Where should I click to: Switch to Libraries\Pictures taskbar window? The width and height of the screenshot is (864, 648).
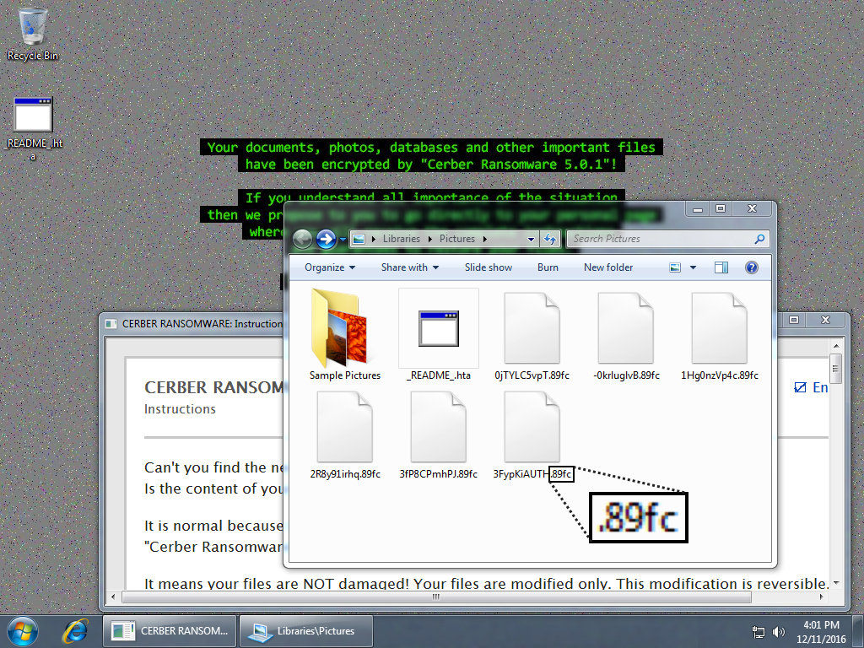click(306, 631)
